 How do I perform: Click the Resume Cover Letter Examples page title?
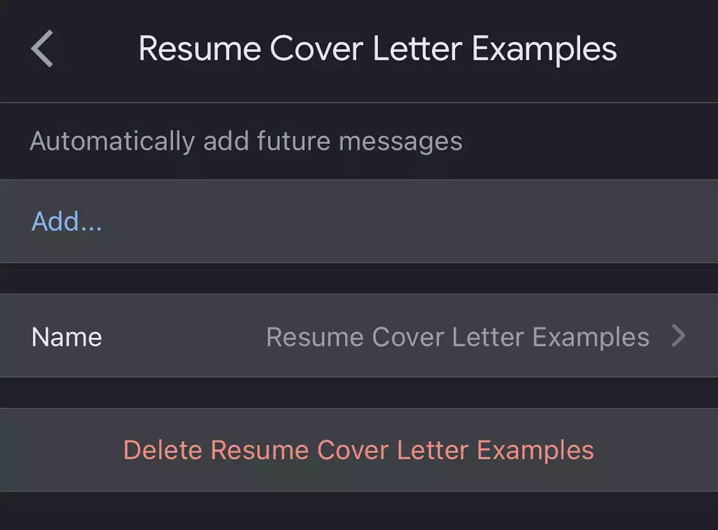[377, 49]
